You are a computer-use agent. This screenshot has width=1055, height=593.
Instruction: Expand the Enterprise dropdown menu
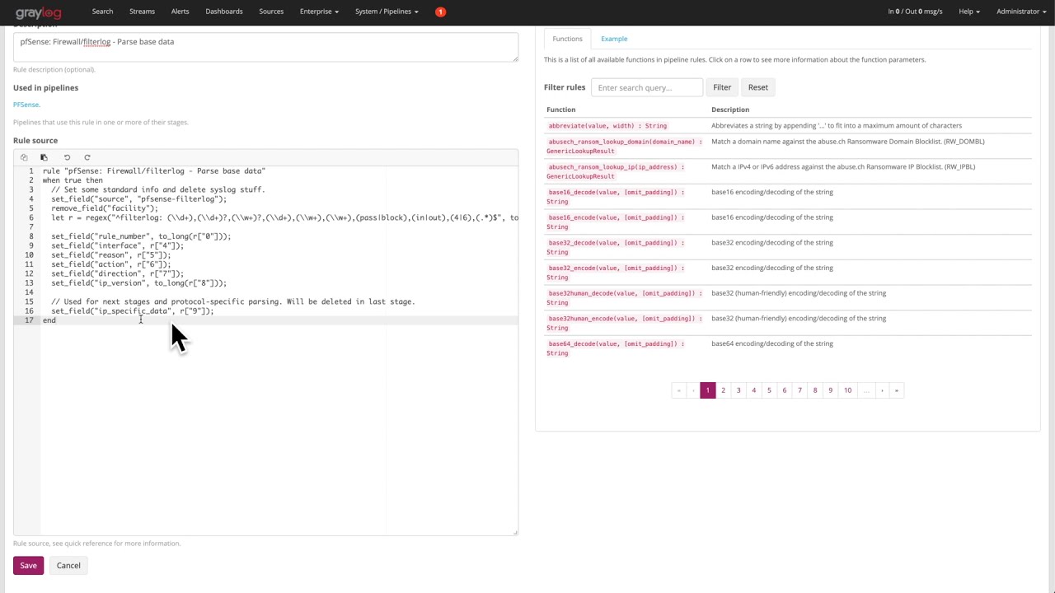[x=319, y=12]
